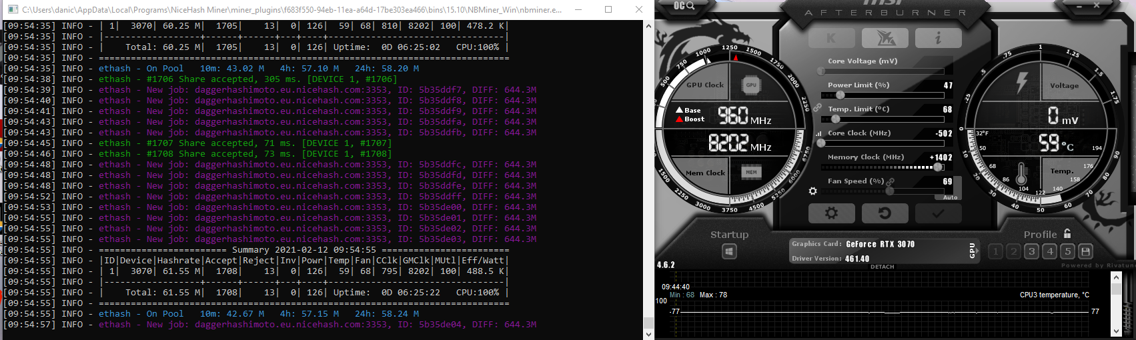The height and width of the screenshot is (340, 1136).
Task: Click nbminer console title bar path
Action: [292, 9]
